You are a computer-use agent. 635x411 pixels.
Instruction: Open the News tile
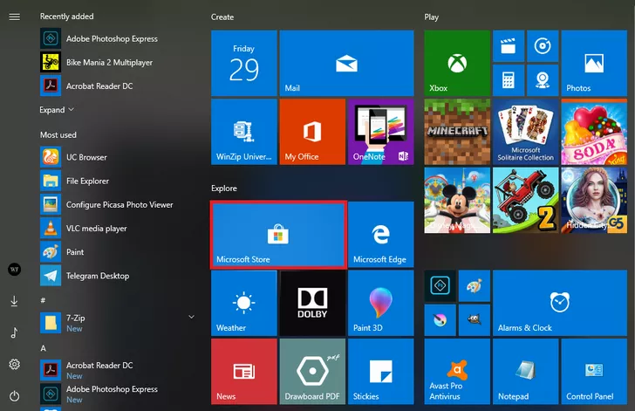[244, 372]
